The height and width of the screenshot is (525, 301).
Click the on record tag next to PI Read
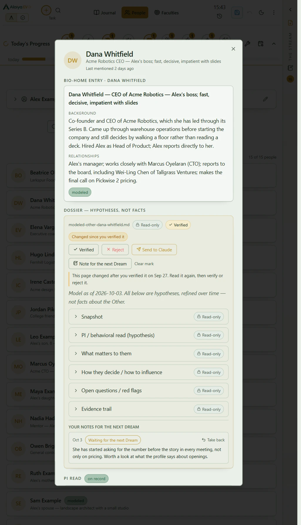[96, 479]
